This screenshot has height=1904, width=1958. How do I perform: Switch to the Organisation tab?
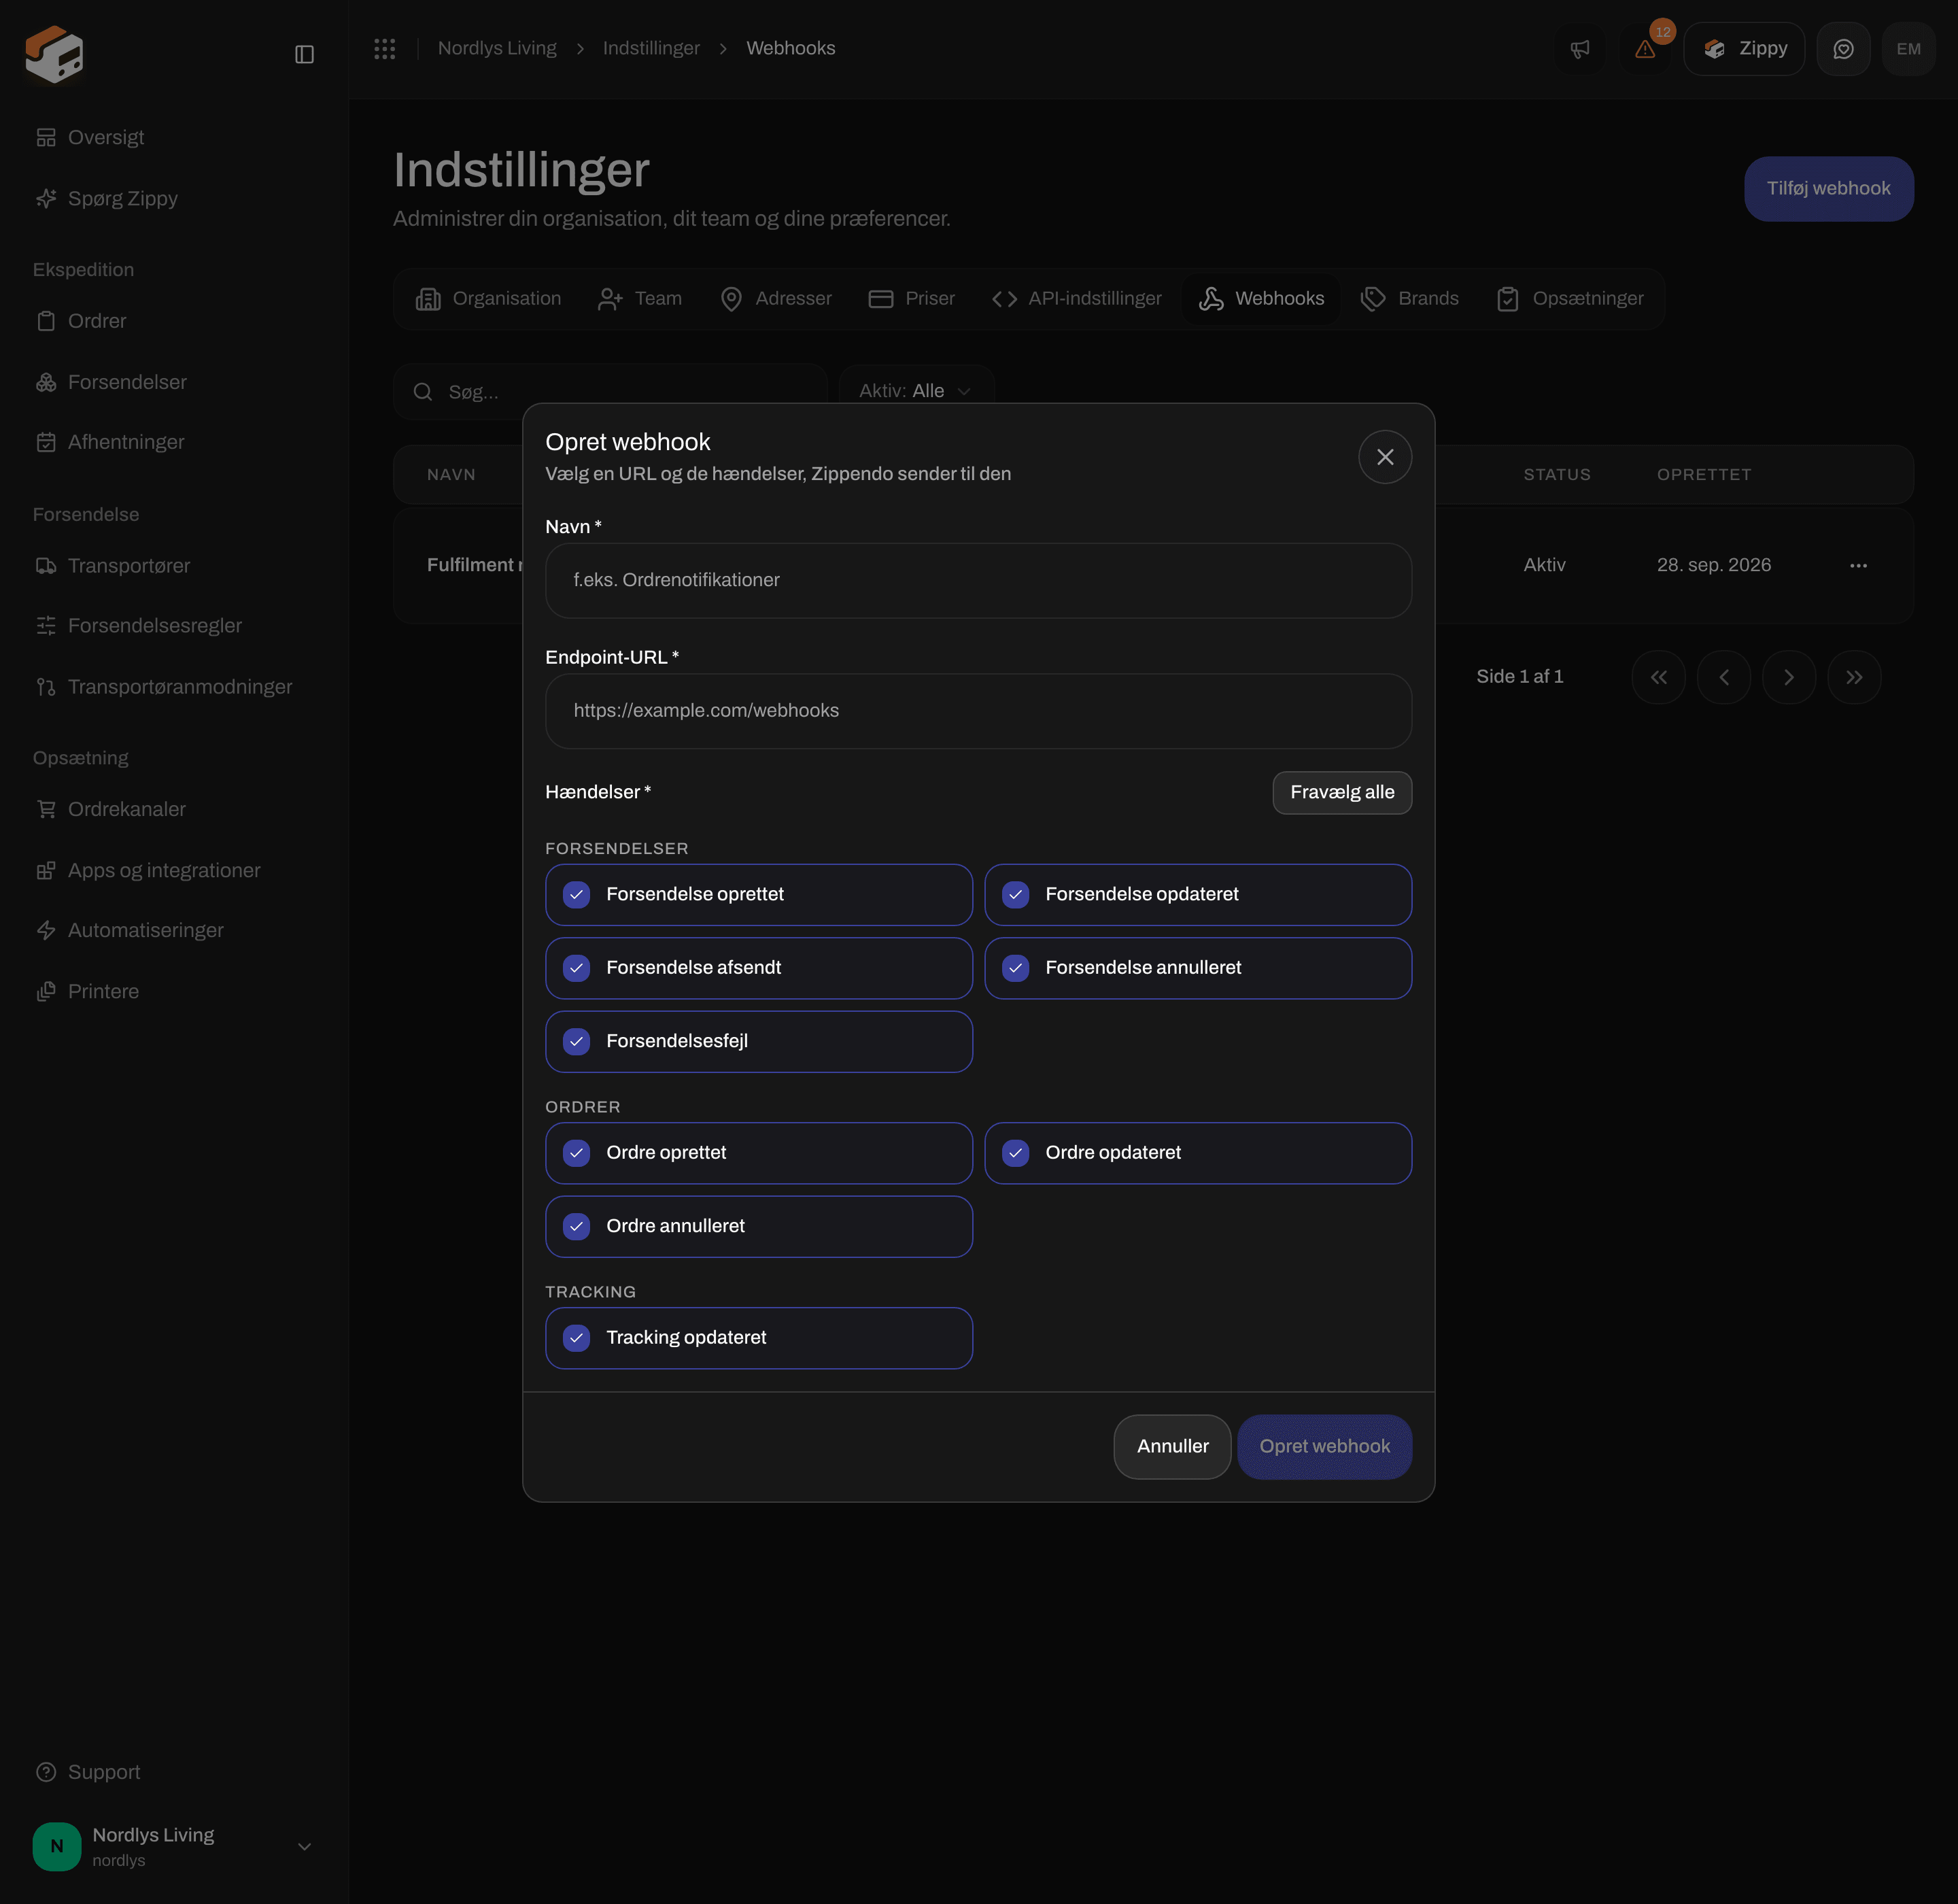[488, 299]
